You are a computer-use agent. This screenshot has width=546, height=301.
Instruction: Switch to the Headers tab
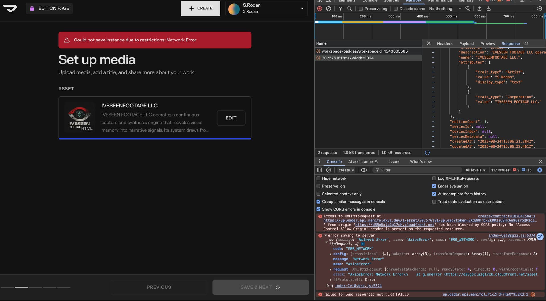point(444,43)
